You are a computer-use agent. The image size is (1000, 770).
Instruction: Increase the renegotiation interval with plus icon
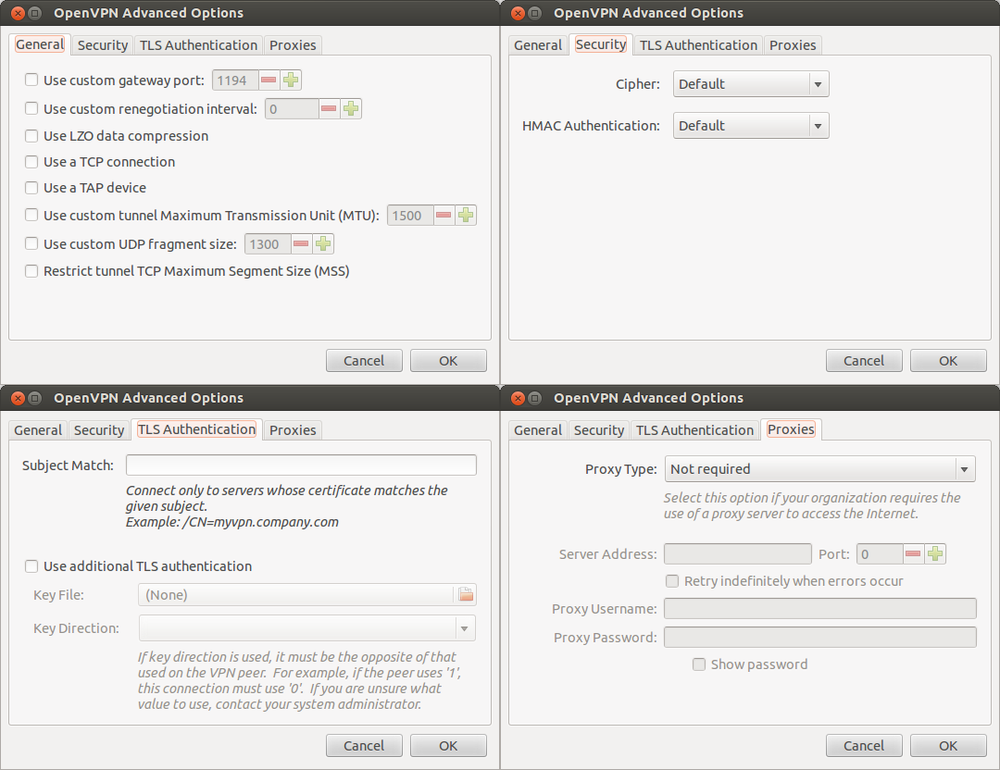[350, 109]
